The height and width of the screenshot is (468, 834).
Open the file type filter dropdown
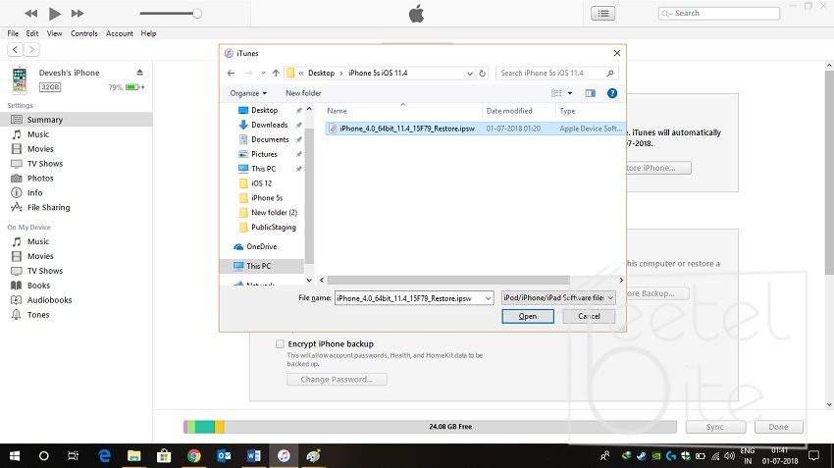pos(557,297)
